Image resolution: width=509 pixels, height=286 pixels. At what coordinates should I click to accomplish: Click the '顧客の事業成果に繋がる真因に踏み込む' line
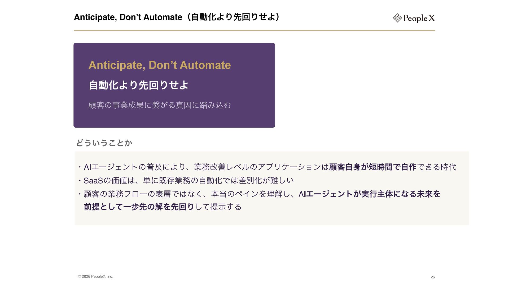point(160,105)
